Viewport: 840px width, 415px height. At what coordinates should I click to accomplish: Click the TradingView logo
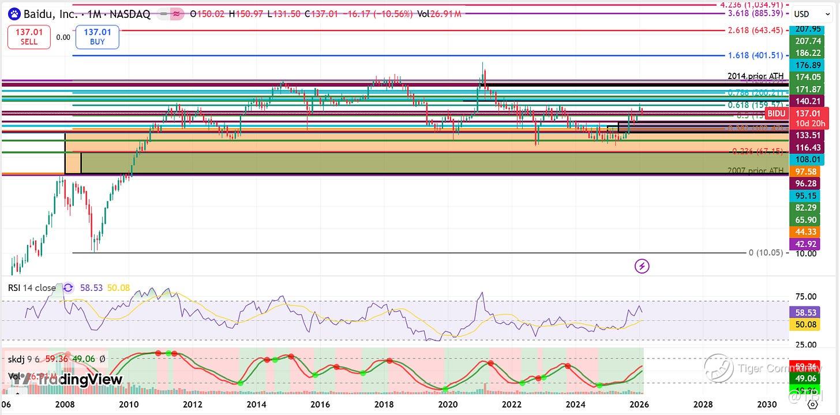pyautogui.click(x=68, y=379)
